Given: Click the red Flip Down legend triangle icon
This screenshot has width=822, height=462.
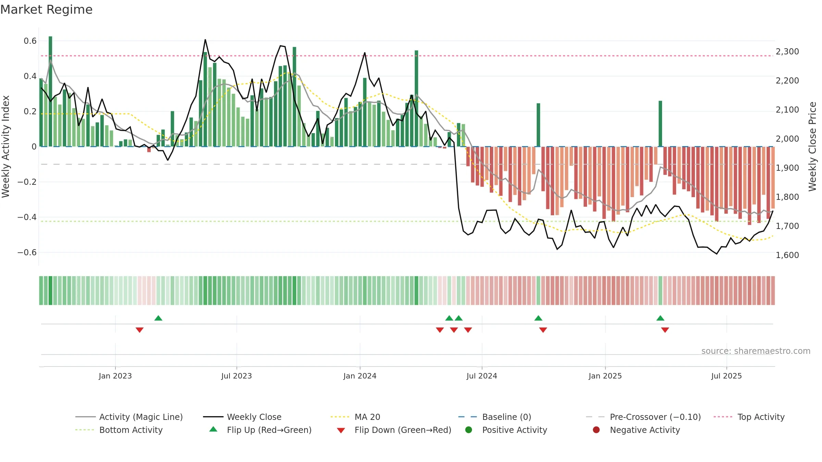Looking at the screenshot, I should (x=341, y=431).
